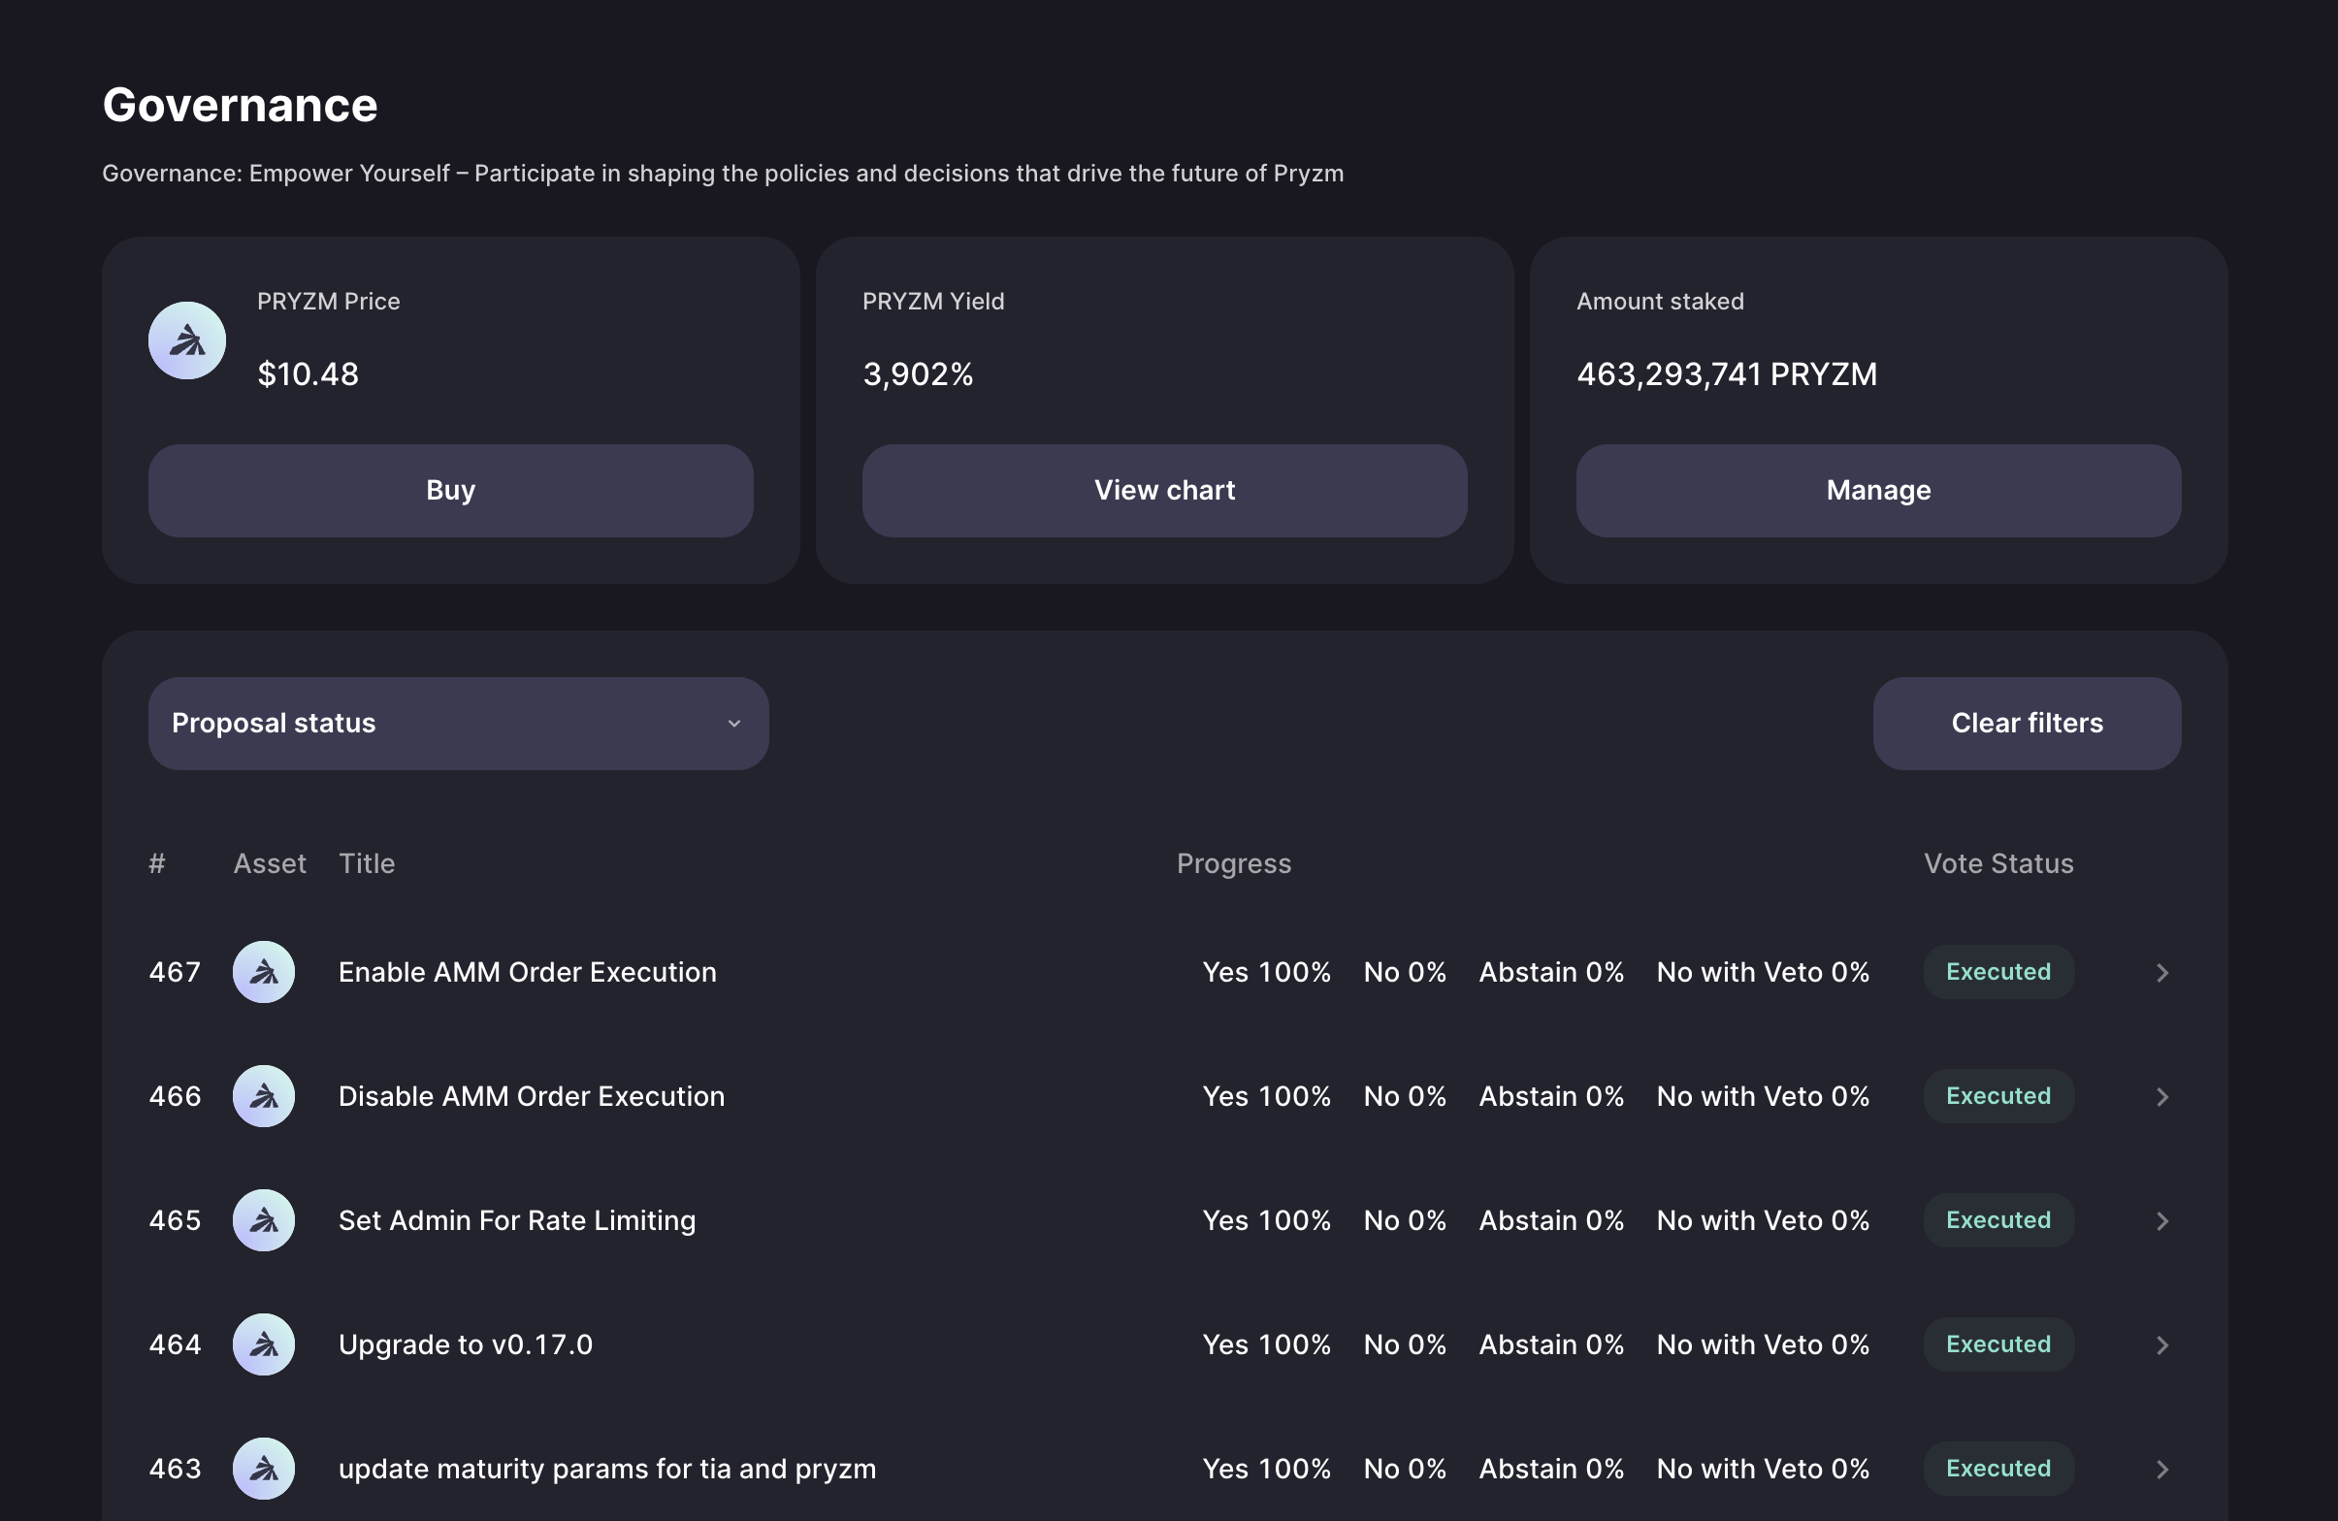Click Abstain 0% in proposal 465 row

coord(1551,1220)
